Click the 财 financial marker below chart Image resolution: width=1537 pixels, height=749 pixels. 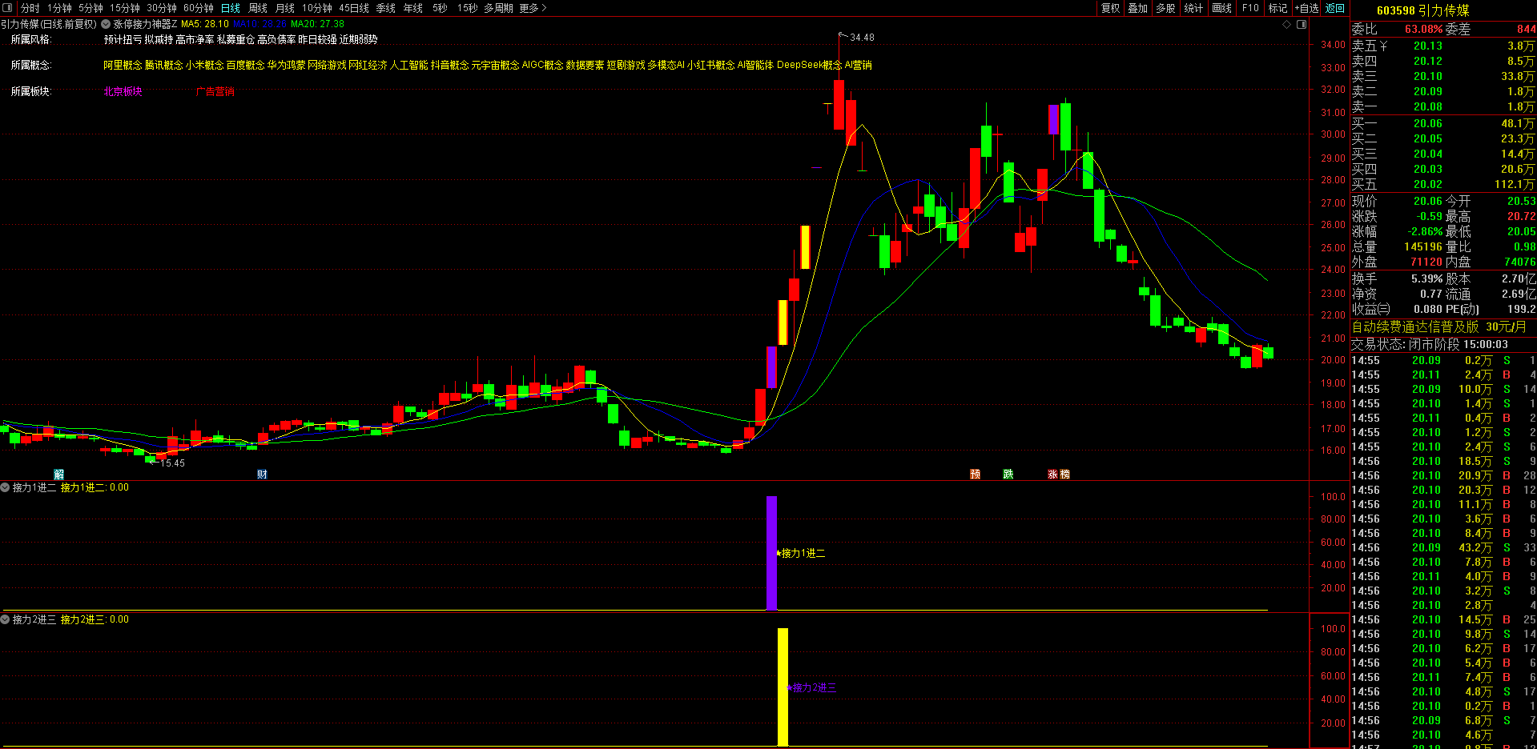tap(262, 475)
